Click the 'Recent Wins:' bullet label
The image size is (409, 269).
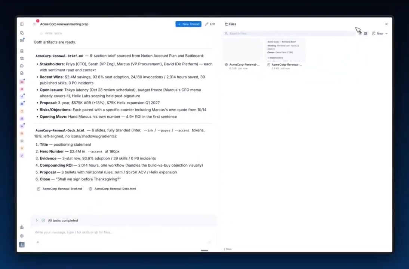point(52,77)
